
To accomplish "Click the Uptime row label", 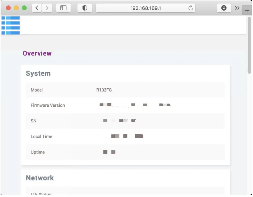I will [x=38, y=152].
